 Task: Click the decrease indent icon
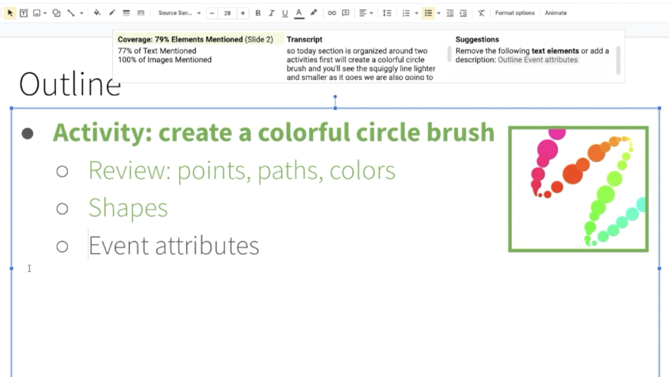[x=449, y=13]
